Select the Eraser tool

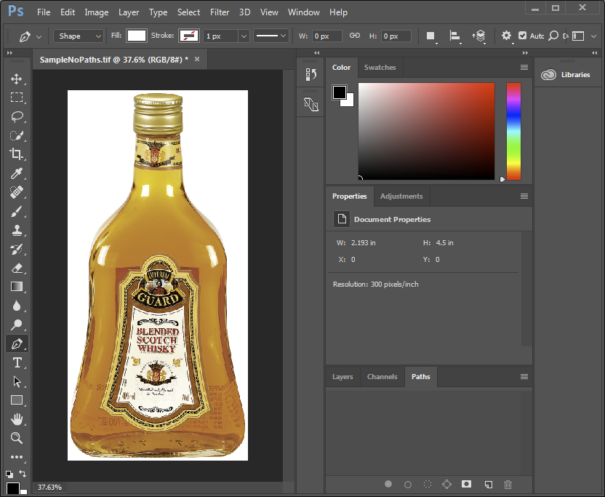tap(16, 268)
